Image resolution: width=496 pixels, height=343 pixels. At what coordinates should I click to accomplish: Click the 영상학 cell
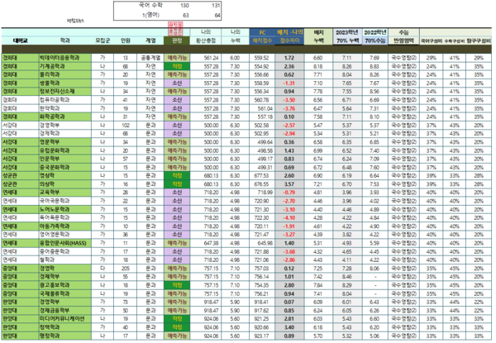pyautogui.click(x=64, y=175)
